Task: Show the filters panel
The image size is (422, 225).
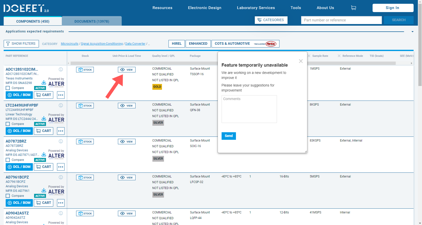Action: coord(21,44)
